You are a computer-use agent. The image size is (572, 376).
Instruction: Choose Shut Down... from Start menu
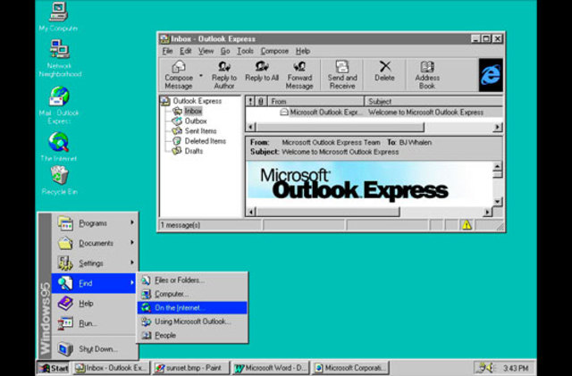[x=95, y=349]
